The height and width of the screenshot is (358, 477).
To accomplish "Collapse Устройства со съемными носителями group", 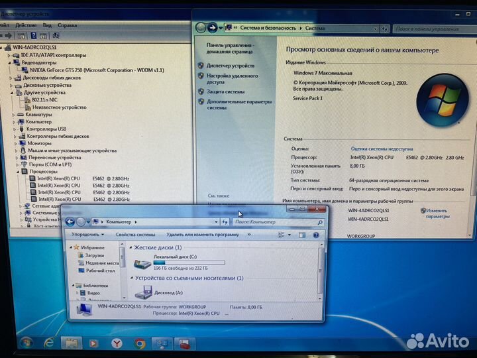I will (132, 278).
